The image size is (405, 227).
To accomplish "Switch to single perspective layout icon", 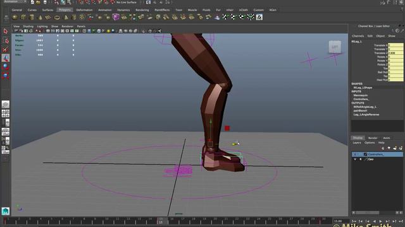I will pyautogui.click(x=6, y=104).
